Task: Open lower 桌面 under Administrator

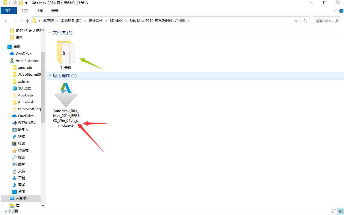Action: click(19, 192)
